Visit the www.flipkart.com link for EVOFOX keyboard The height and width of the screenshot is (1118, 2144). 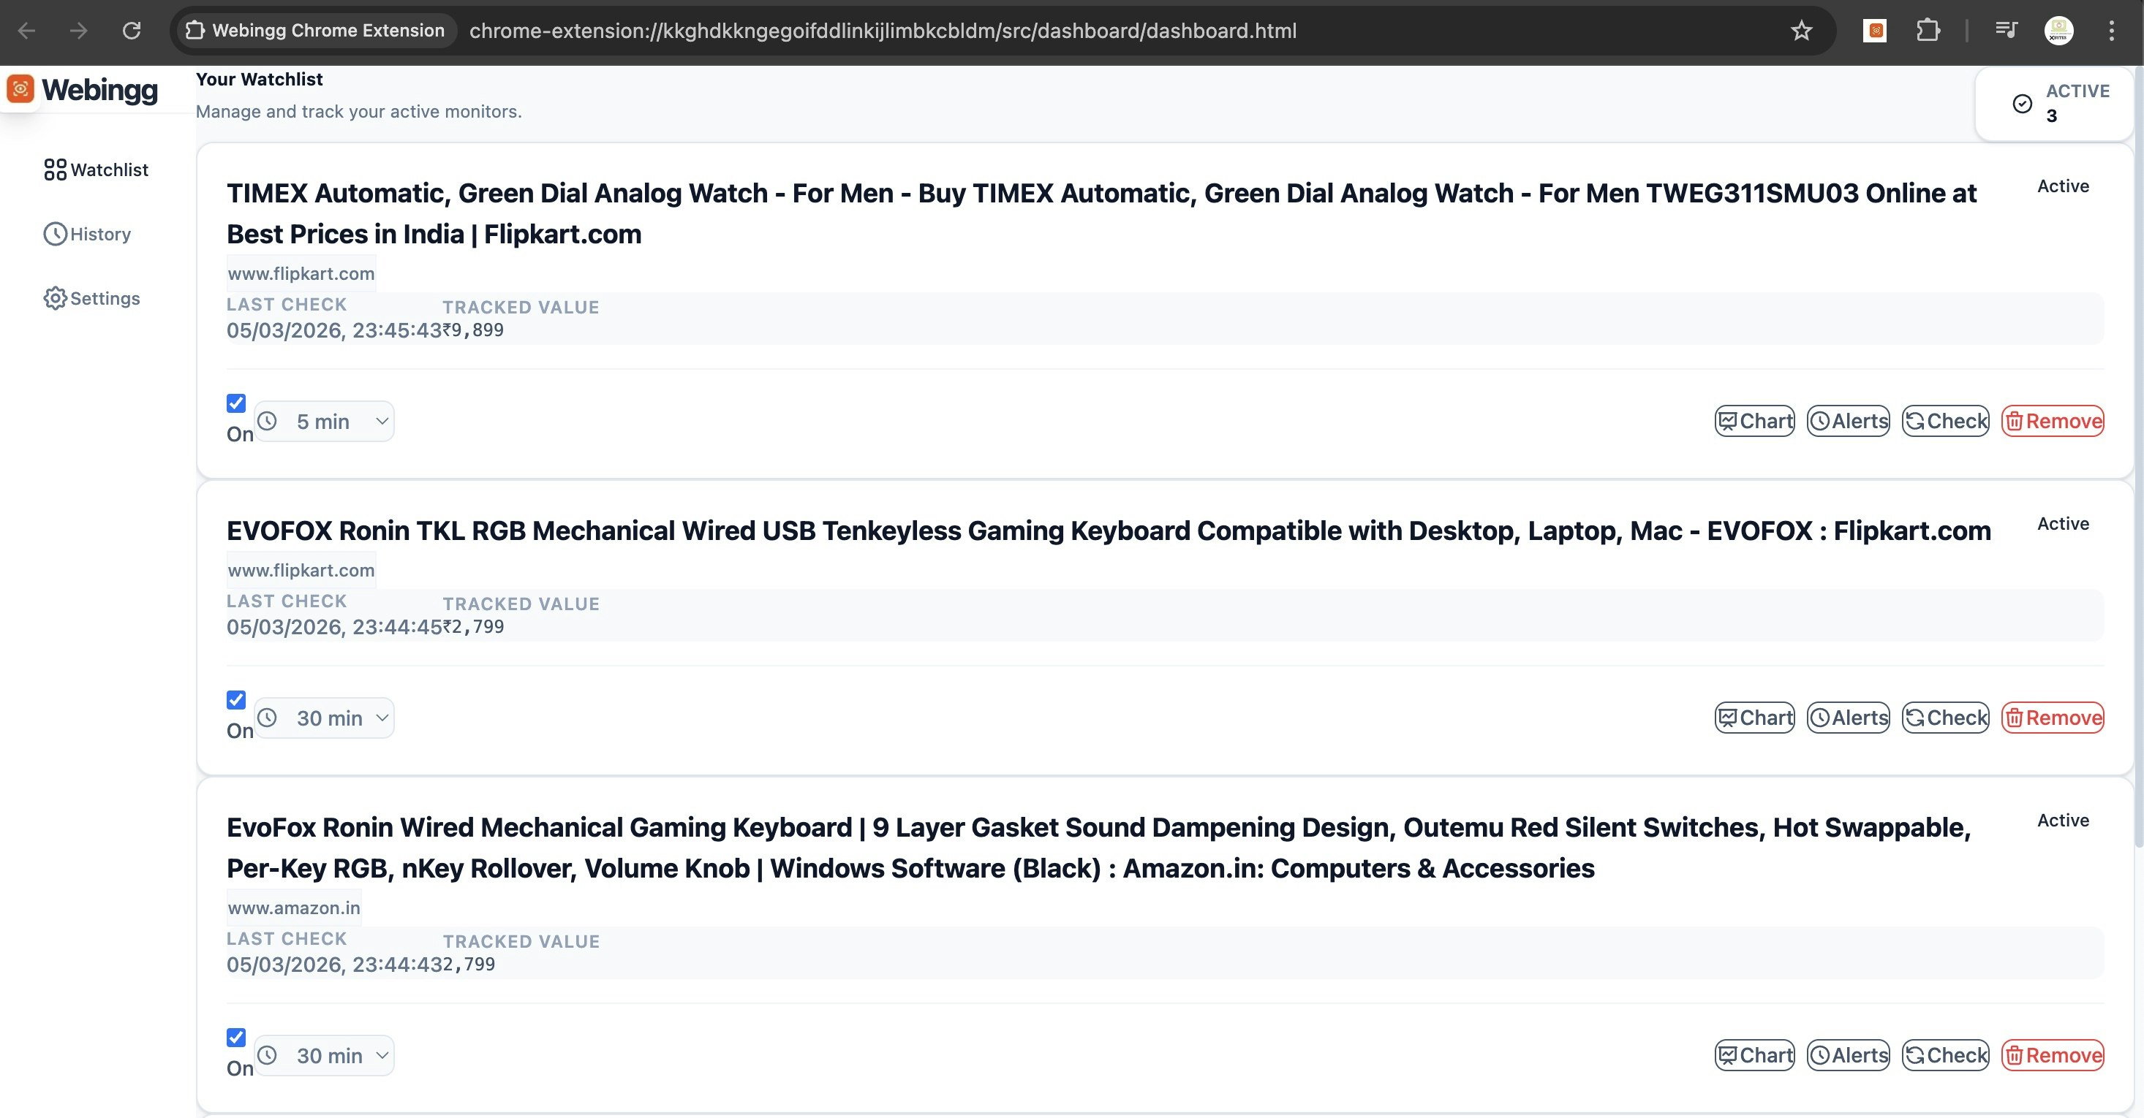coord(301,570)
